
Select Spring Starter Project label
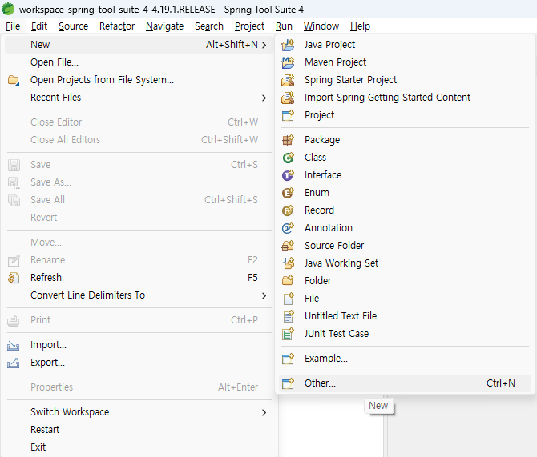coord(351,80)
